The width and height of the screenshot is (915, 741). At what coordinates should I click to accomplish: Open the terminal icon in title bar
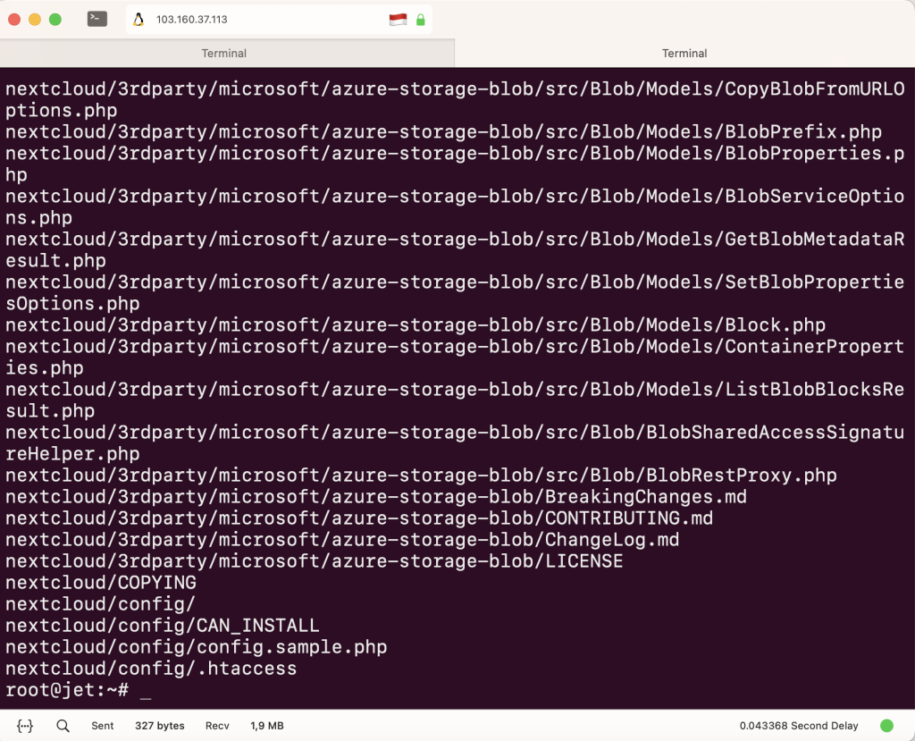(x=97, y=20)
